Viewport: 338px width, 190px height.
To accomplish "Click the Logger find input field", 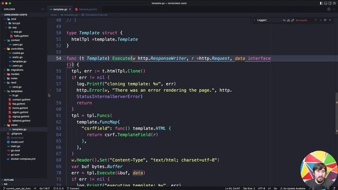I will tap(269, 20).
